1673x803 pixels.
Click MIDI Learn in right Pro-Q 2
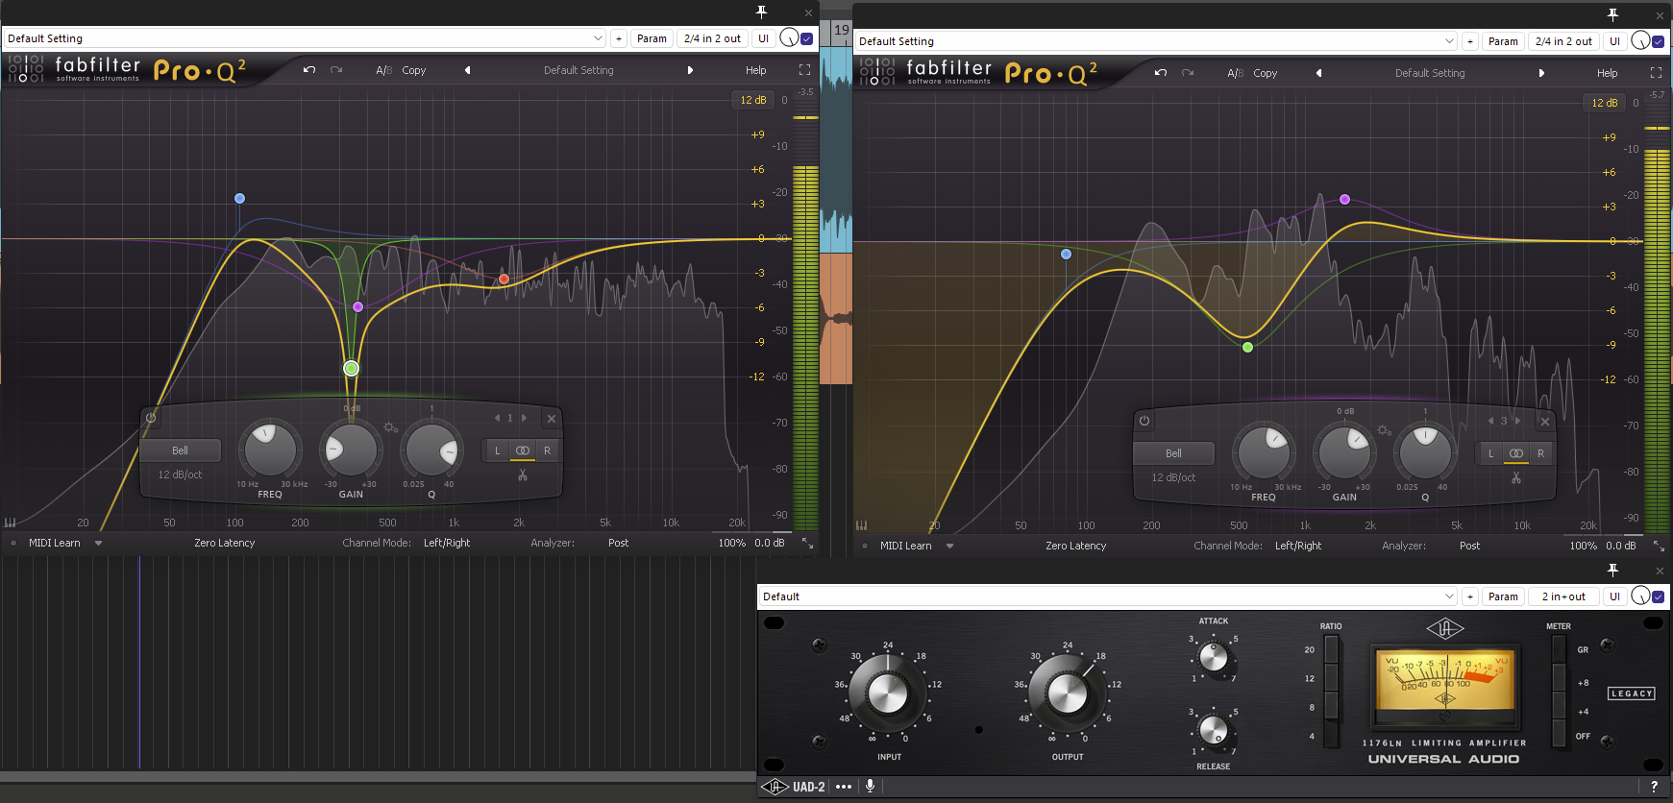(906, 546)
